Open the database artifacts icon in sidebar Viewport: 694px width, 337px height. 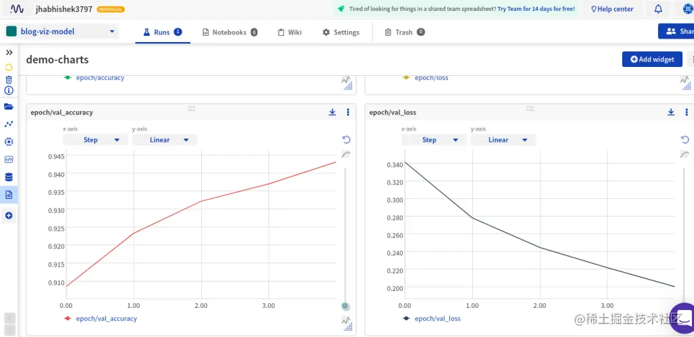pos(9,177)
